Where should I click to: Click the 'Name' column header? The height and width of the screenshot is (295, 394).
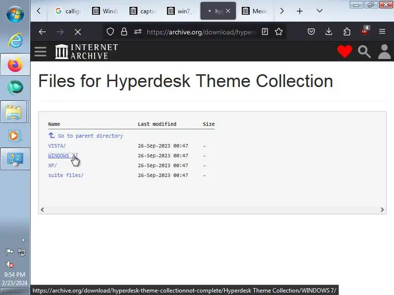[x=54, y=124]
